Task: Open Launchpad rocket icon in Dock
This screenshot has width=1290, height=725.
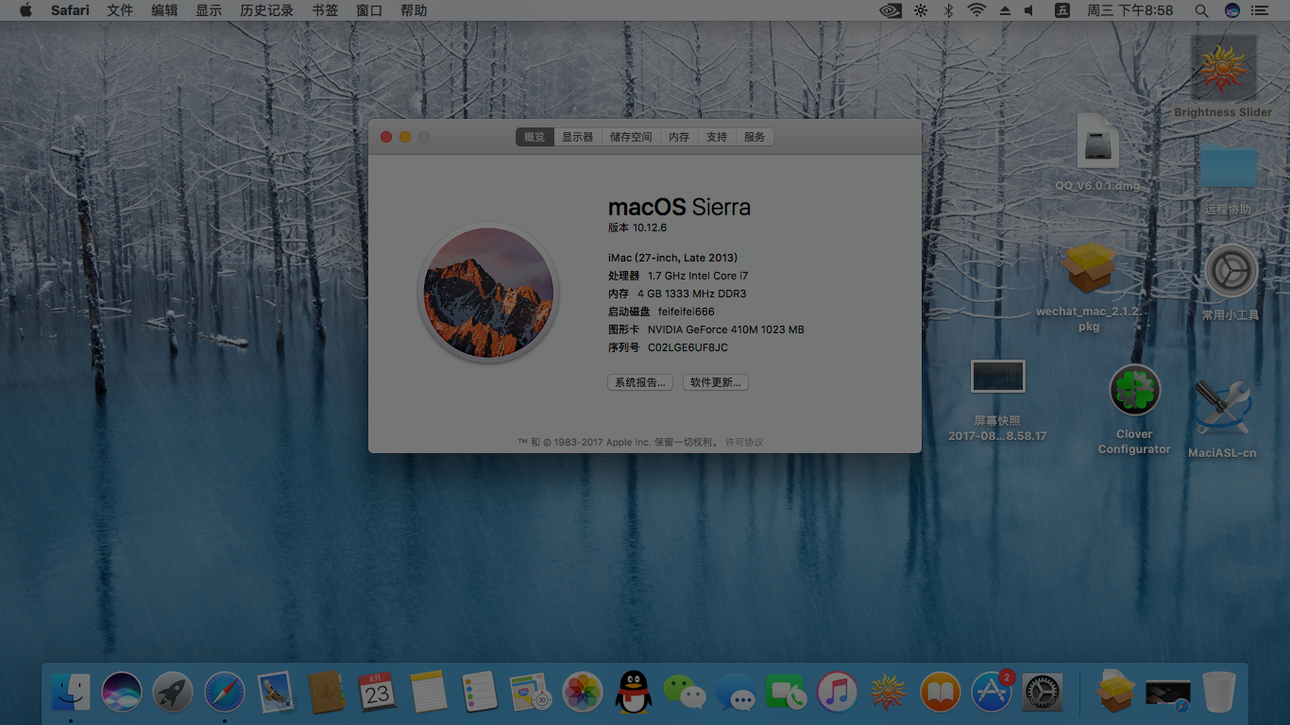Action: 173,692
